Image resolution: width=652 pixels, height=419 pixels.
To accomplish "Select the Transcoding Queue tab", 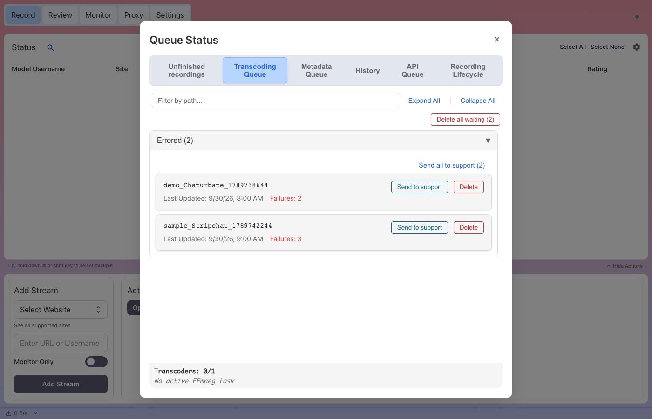I will (x=255, y=70).
